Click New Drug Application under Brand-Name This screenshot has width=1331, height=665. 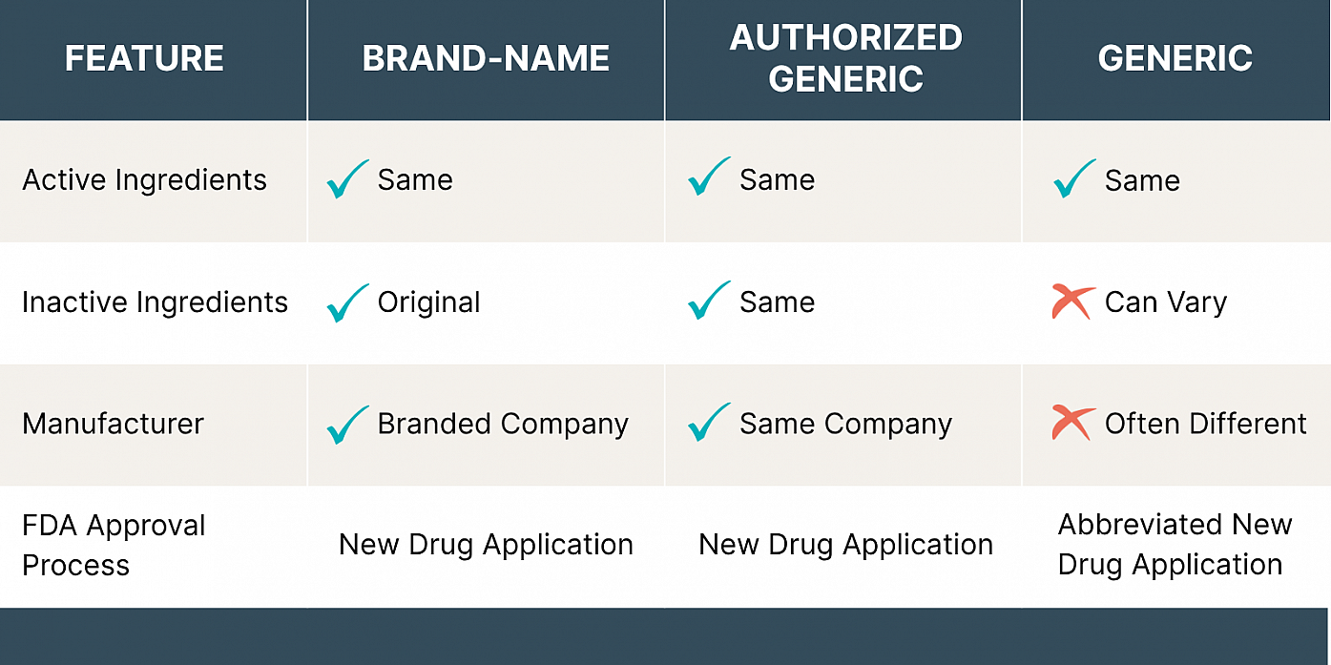click(486, 545)
